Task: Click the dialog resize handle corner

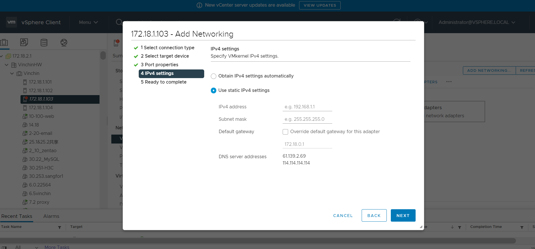Action: tap(421, 227)
